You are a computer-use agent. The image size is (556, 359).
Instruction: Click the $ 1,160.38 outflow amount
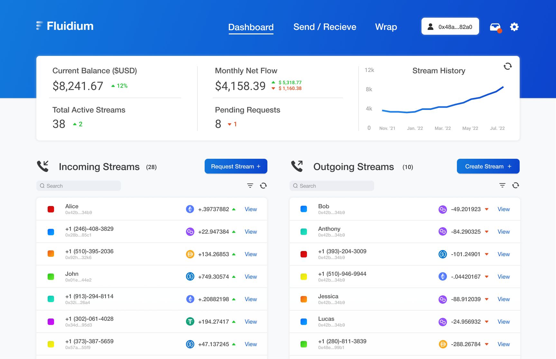290,88
